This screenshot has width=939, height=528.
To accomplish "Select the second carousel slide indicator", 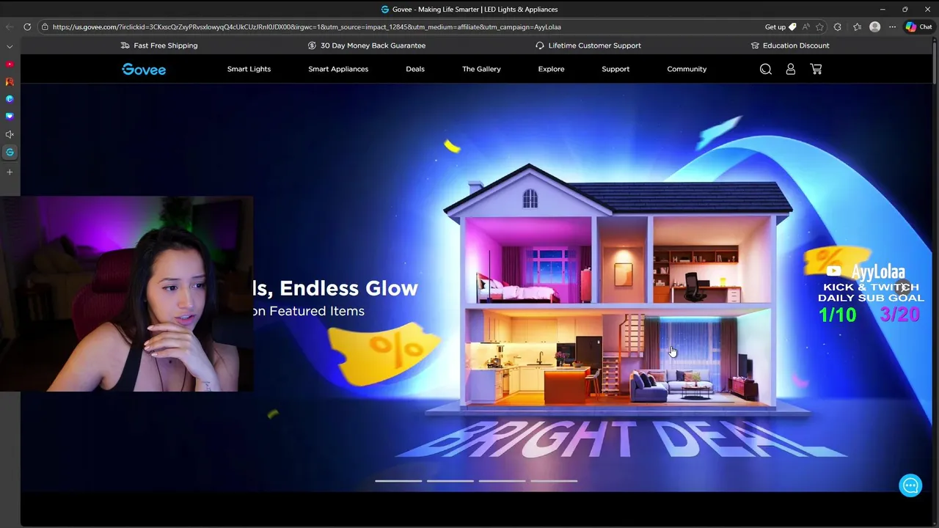I will [450, 481].
